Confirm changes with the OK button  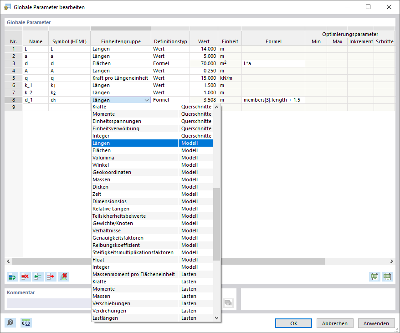click(293, 323)
